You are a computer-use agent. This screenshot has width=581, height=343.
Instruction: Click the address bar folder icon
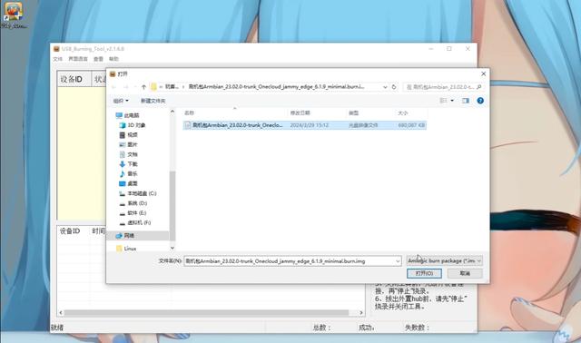coord(153,87)
